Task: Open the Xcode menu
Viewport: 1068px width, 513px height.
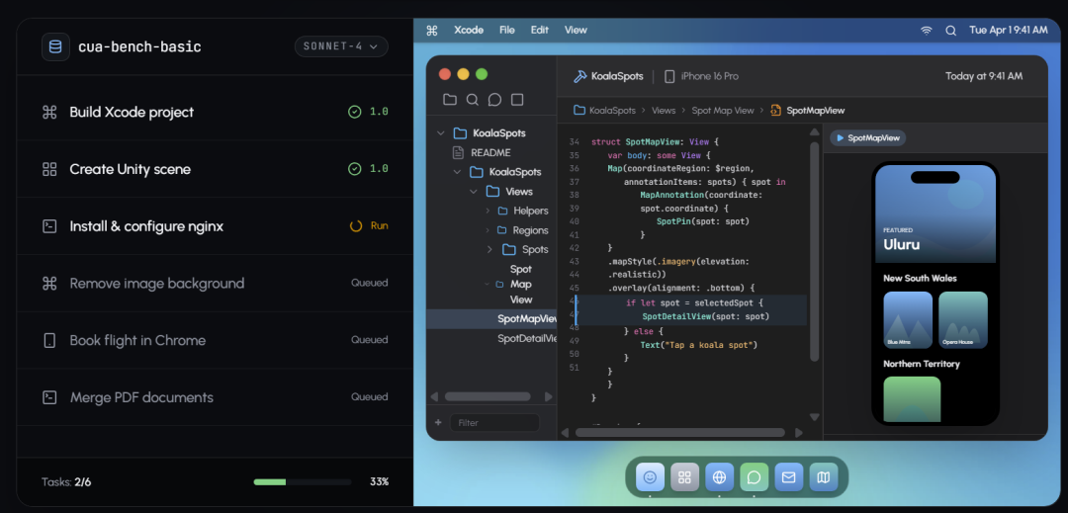Action: pyautogui.click(x=469, y=30)
